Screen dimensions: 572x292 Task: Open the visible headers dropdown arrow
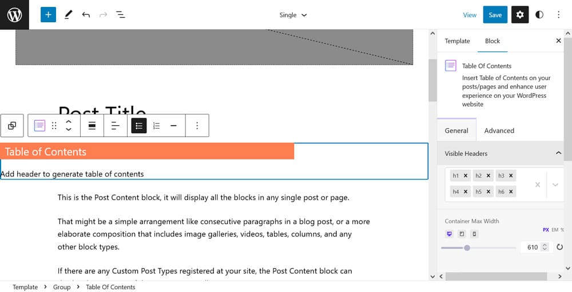point(555,185)
